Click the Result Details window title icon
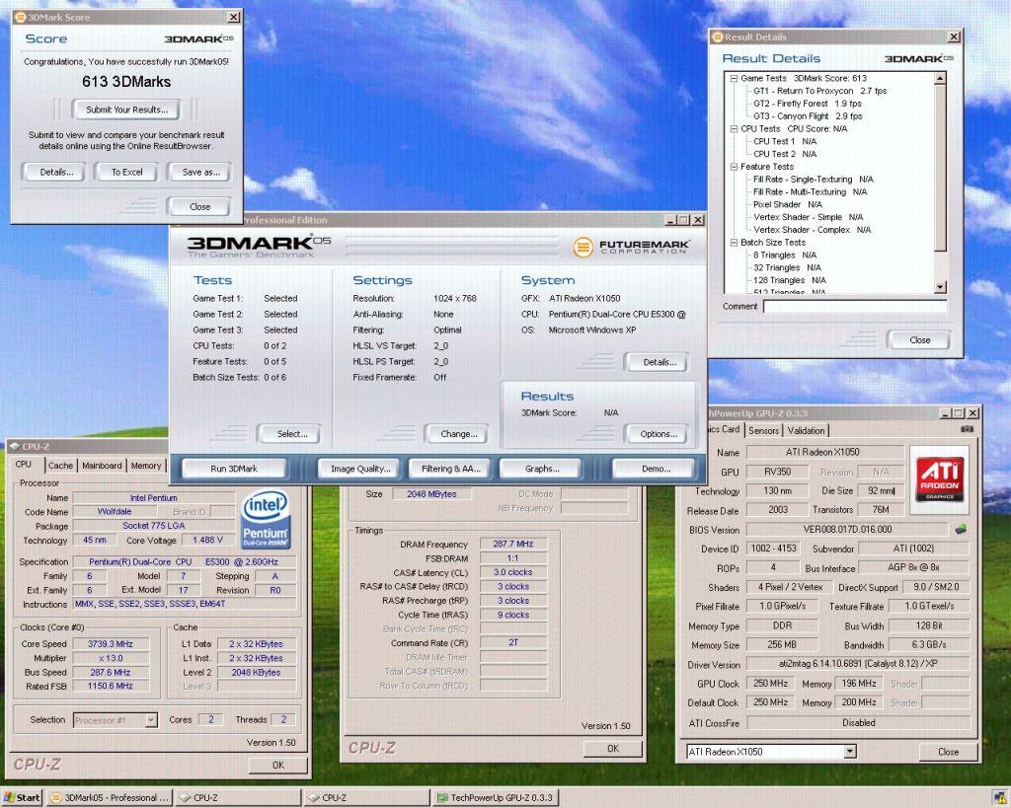 717,37
